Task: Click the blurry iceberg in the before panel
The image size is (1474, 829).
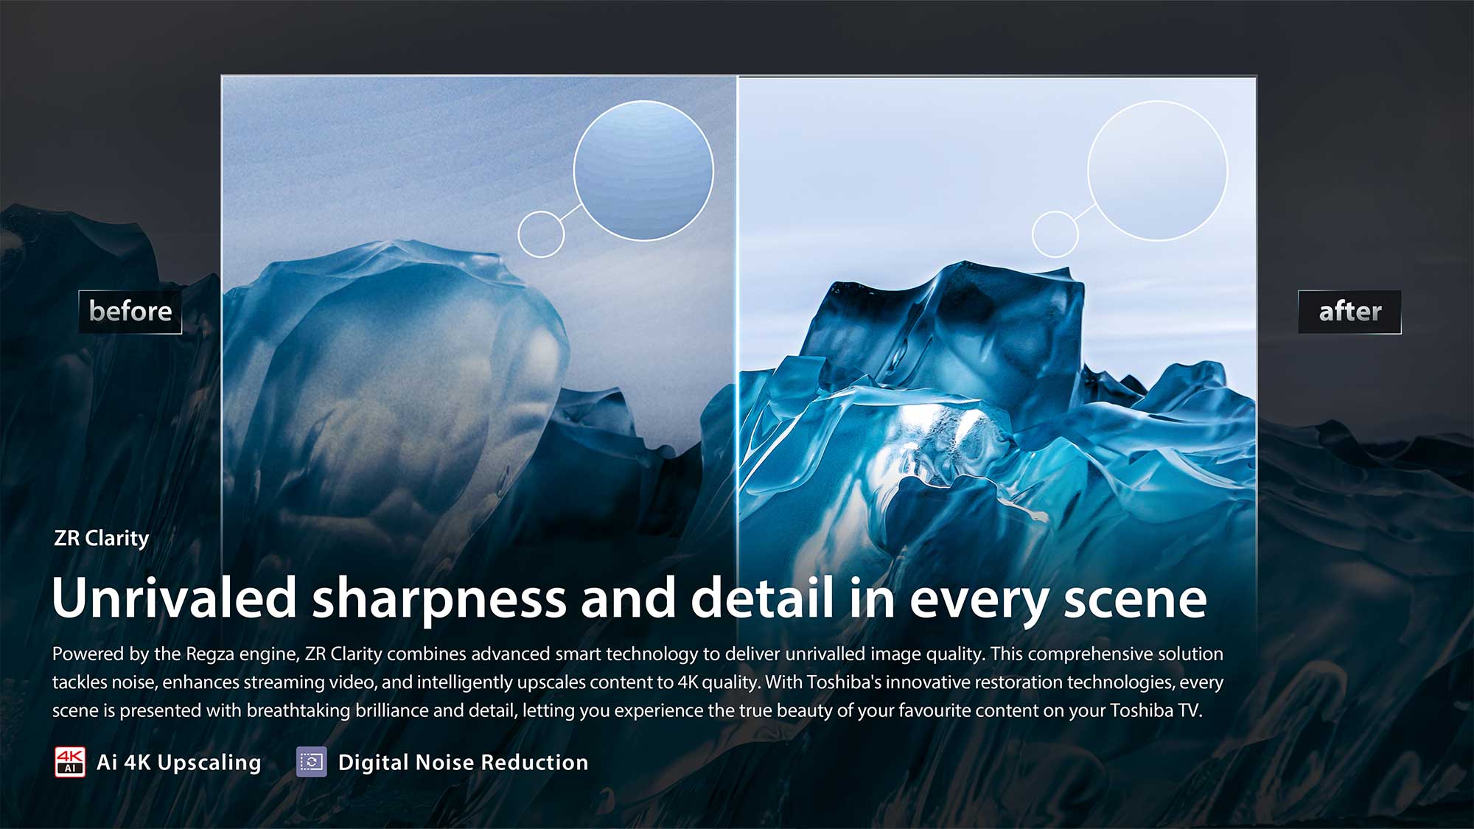Action: (x=398, y=368)
